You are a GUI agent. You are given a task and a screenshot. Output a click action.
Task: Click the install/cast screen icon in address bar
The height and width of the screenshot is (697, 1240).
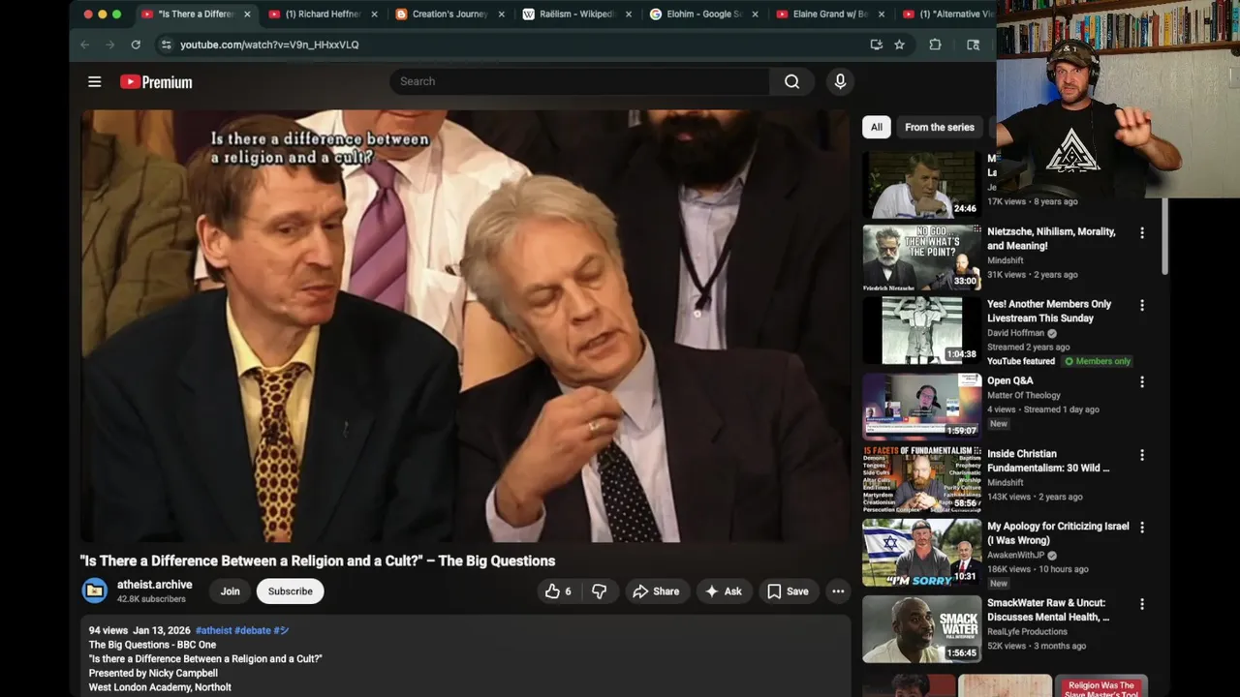[x=876, y=45]
